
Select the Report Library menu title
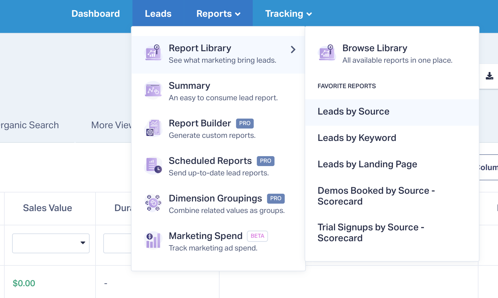(200, 48)
